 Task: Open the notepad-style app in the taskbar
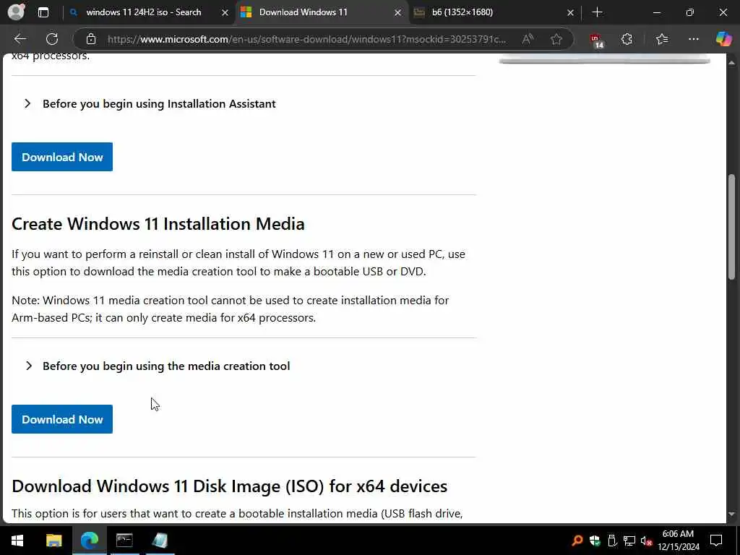[x=160, y=541]
